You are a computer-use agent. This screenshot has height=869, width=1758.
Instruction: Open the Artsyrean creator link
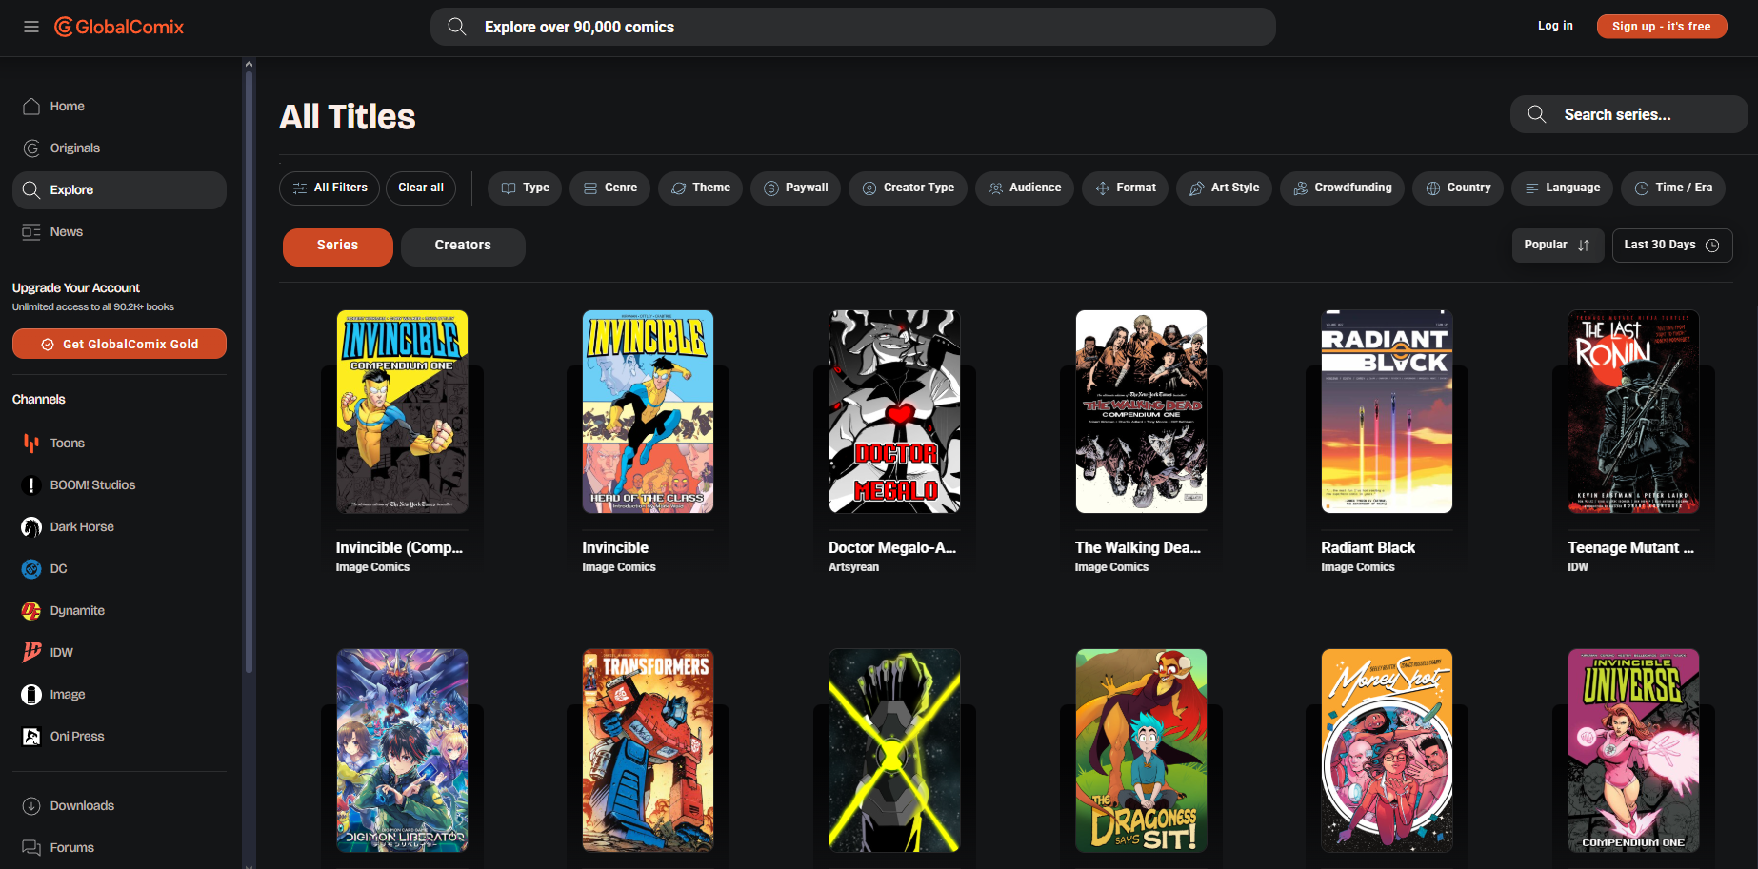pos(854,567)
